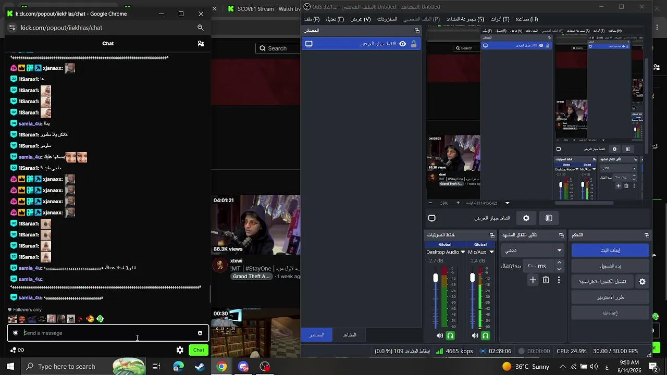Open OBS Studio icon on the taskbar
The height and width of the screenshot is (375, 667).
coord(265,367)
